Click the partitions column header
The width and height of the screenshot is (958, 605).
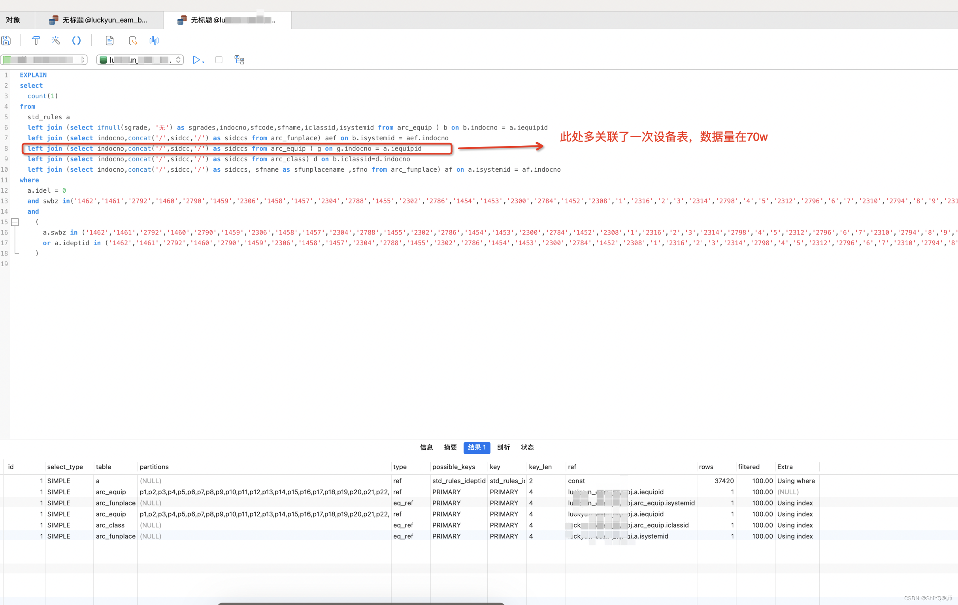[x=264, y=467]
